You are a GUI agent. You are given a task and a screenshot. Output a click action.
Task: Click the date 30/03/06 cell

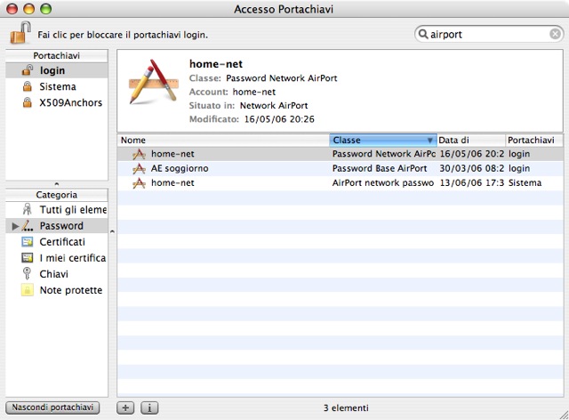472,168
